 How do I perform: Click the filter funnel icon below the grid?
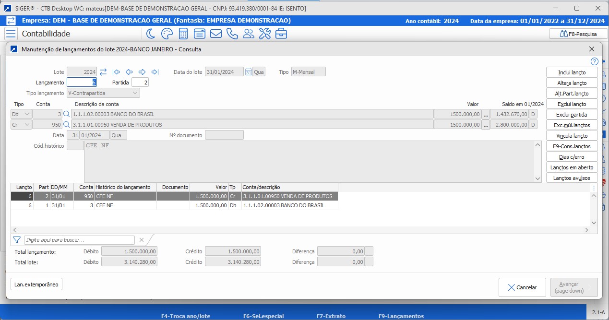pos(17,240)
